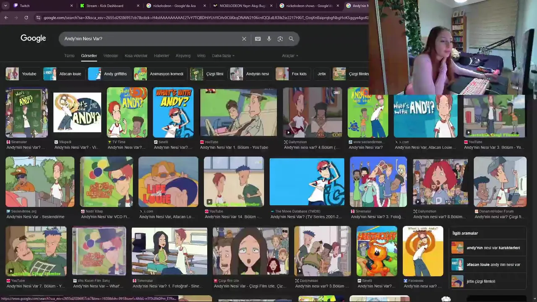
Task: Open the Kısa videolar search tab
Action: click(136, 55)
